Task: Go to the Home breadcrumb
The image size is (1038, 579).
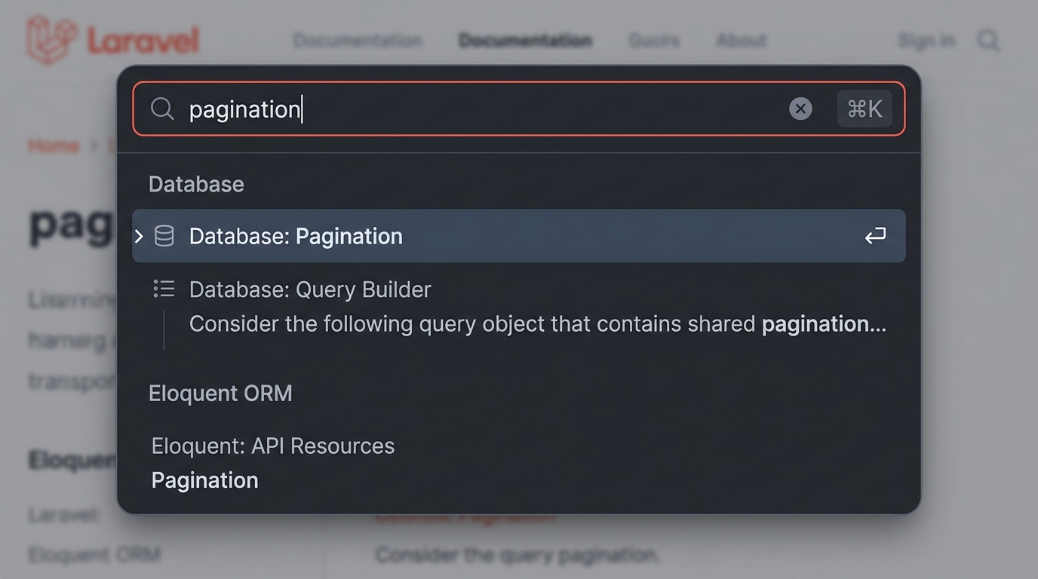Action: (54, 146)
